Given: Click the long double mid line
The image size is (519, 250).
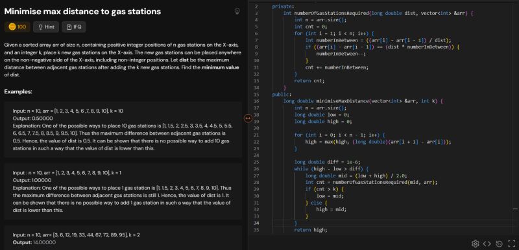Looking at the screenshot, I should pyautogui.click(x=356, y=176).
